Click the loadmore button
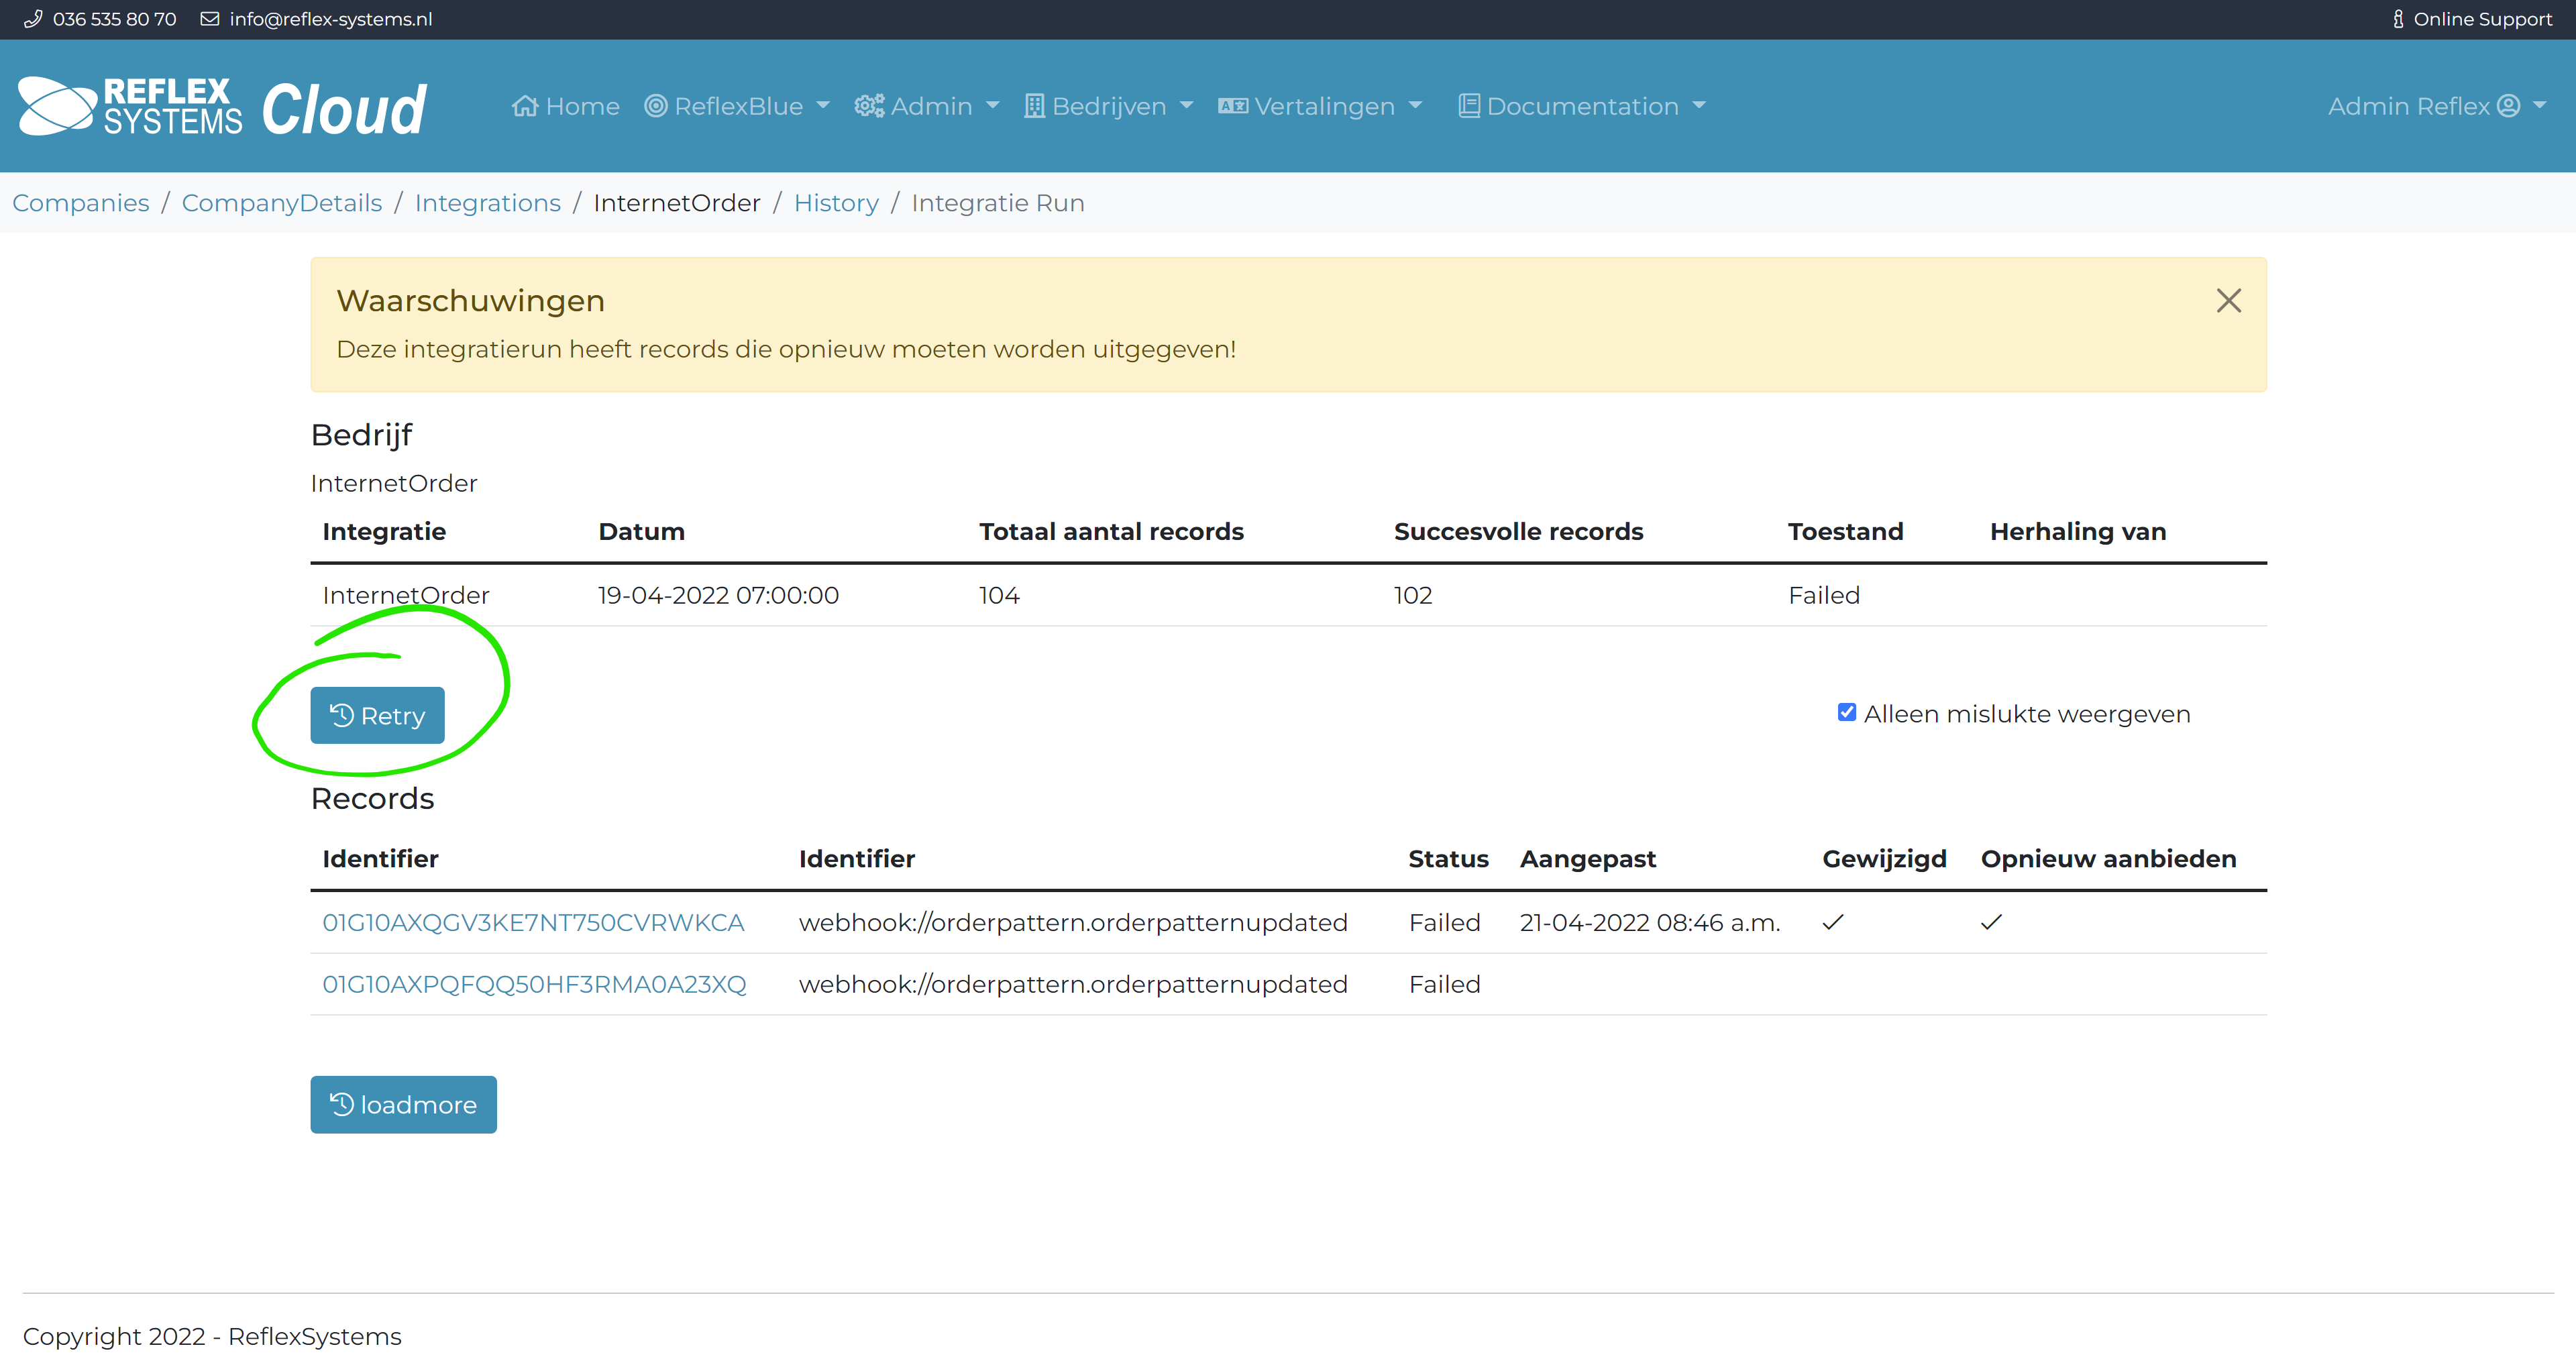2576x1367 pixels. 403,1104
